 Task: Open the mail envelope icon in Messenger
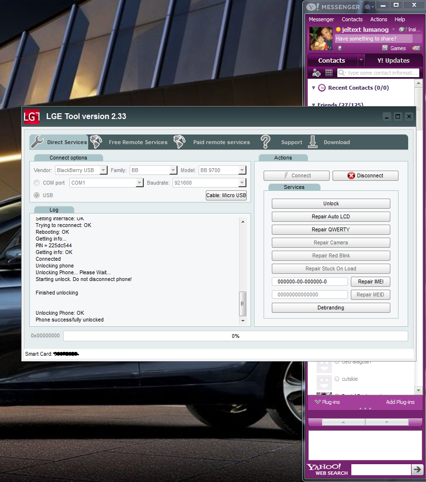click(x=416, y=48)
